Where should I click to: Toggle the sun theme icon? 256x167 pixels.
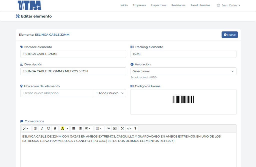(x=218, y=5)
